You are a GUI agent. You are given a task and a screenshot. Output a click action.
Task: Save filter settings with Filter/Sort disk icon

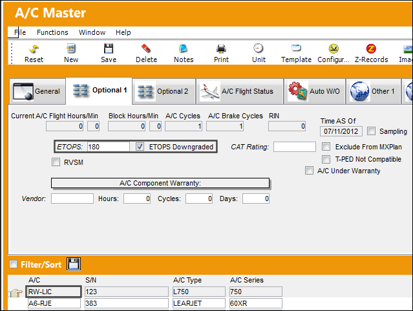74,264
